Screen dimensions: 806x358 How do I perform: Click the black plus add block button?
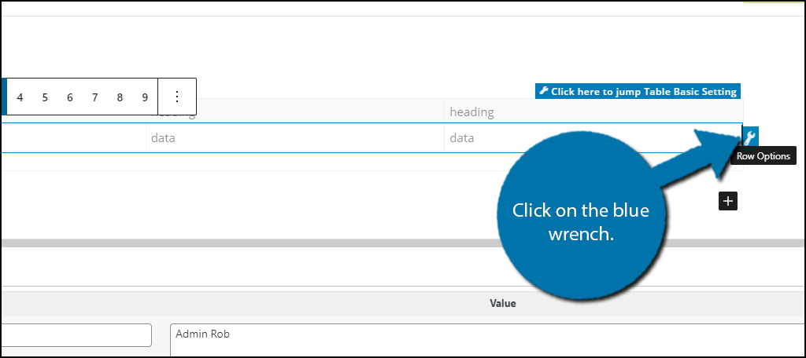728,201
